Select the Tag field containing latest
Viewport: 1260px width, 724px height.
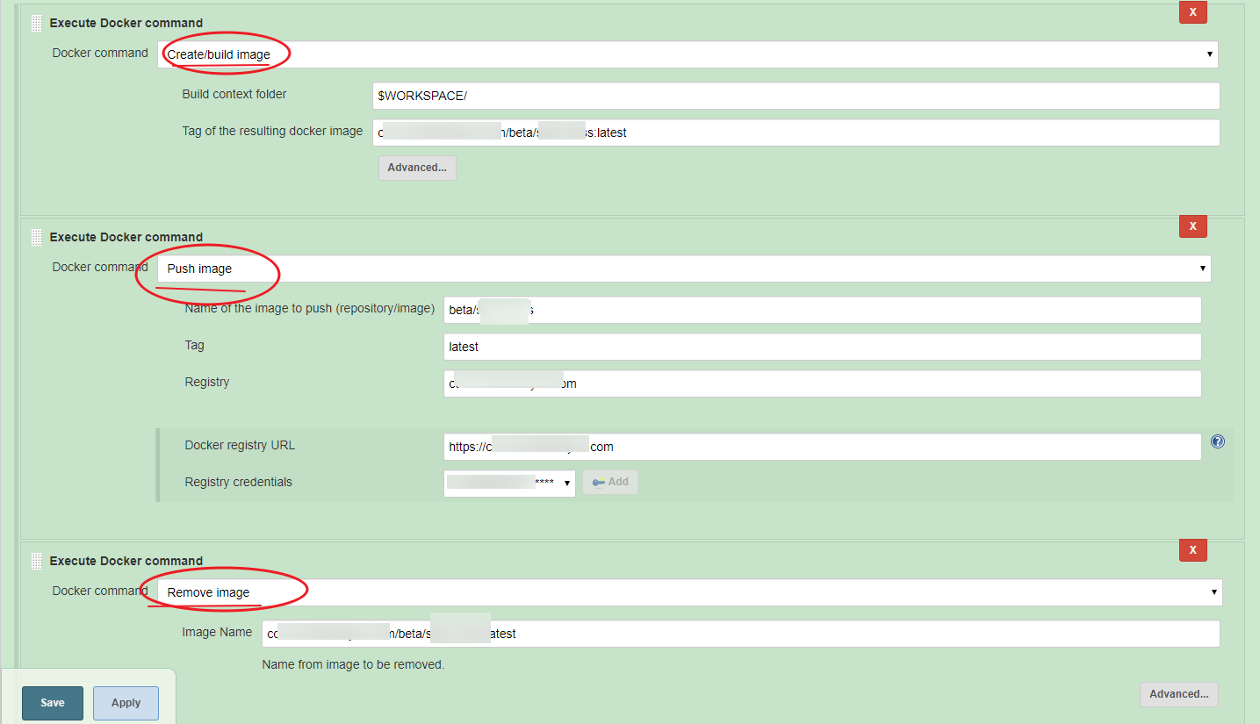(822, 347)
